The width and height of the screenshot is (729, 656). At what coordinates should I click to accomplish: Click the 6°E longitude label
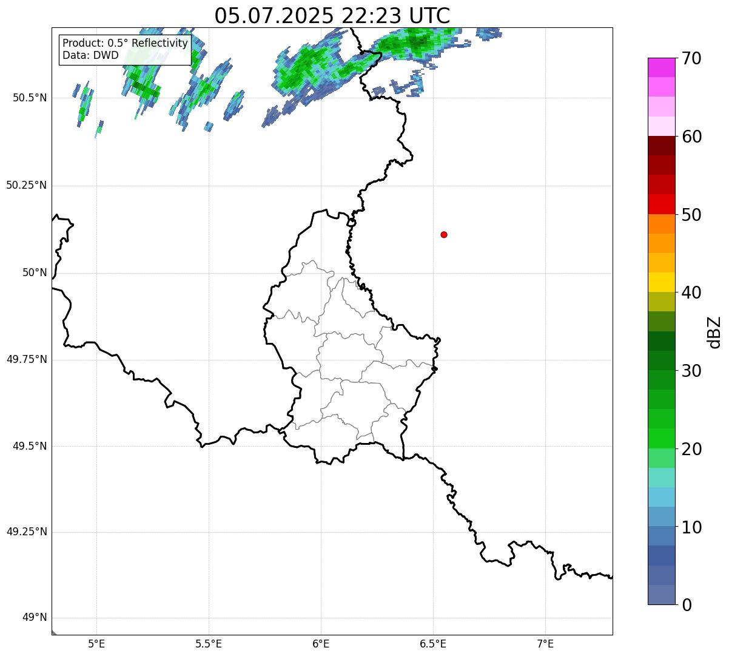tap(321, 644)
